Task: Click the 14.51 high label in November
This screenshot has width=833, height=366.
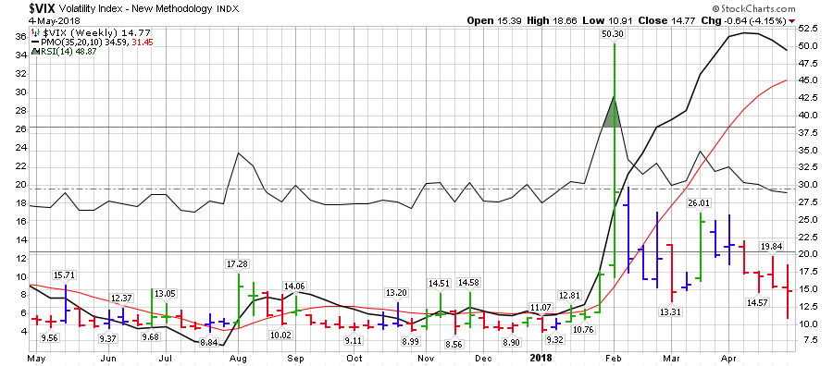Action: pyautogui.click(x=440, y=283)
